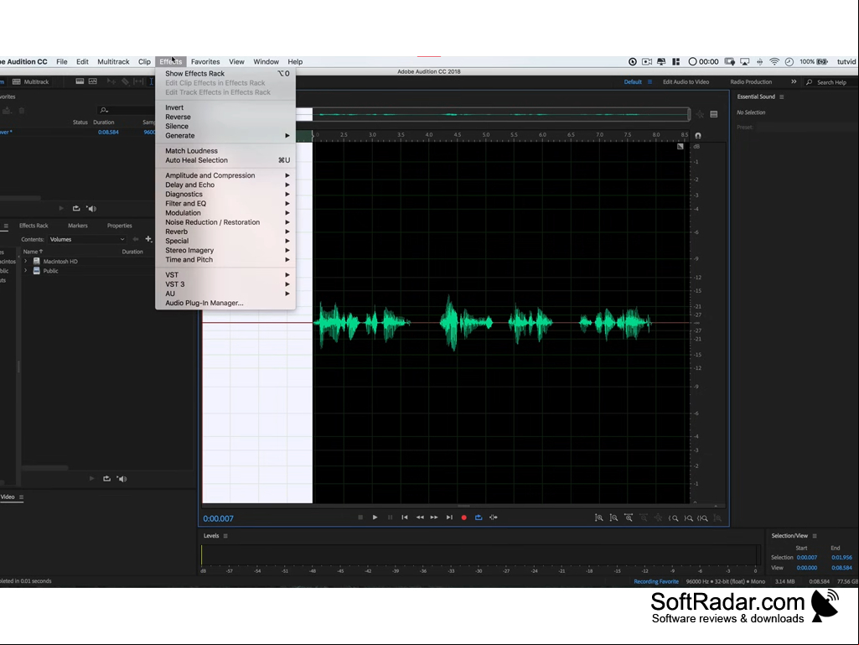The width and height of the screenshot is (859, 645).
Task: Open Essential Sound panel menu
Action: tap(782, 97)
